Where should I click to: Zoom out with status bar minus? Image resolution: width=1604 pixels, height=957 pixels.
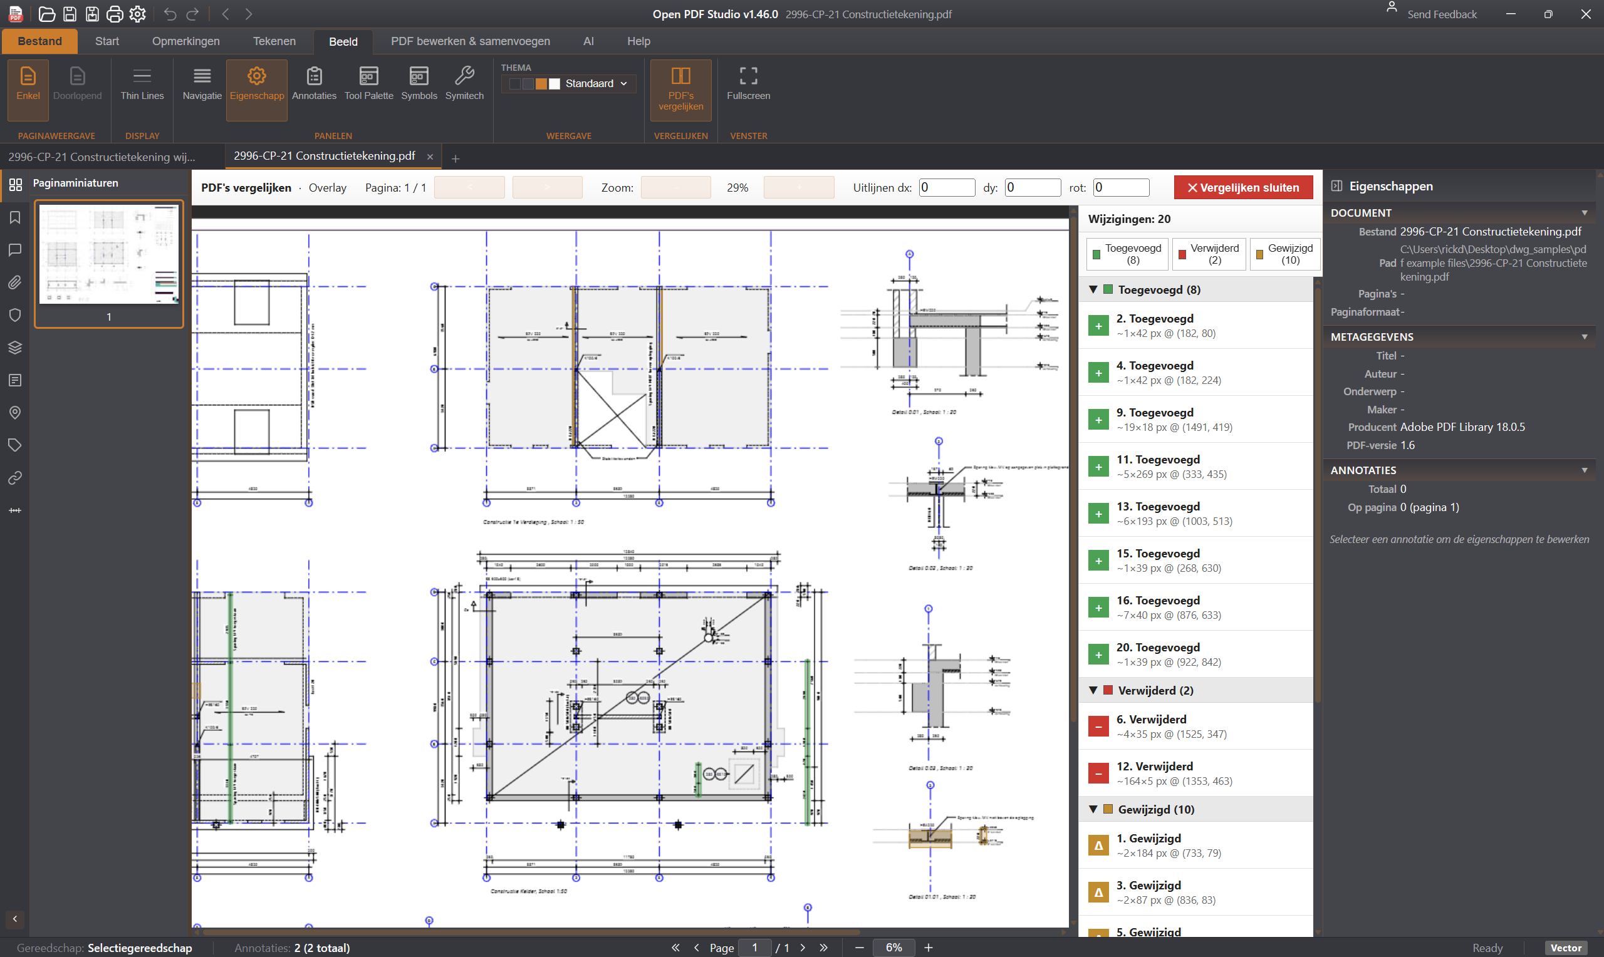pyautogui.click(x=859, y=948)
